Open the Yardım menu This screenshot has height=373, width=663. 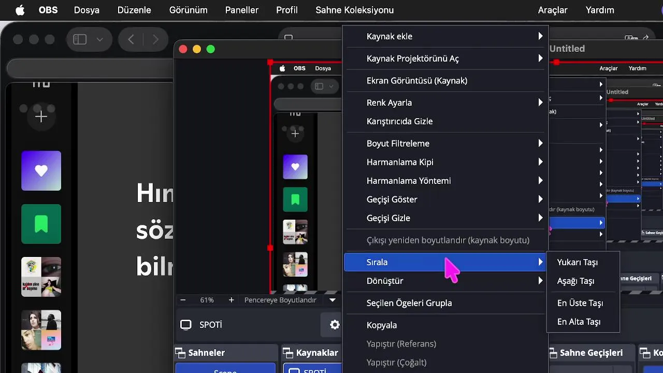point(600,10)
